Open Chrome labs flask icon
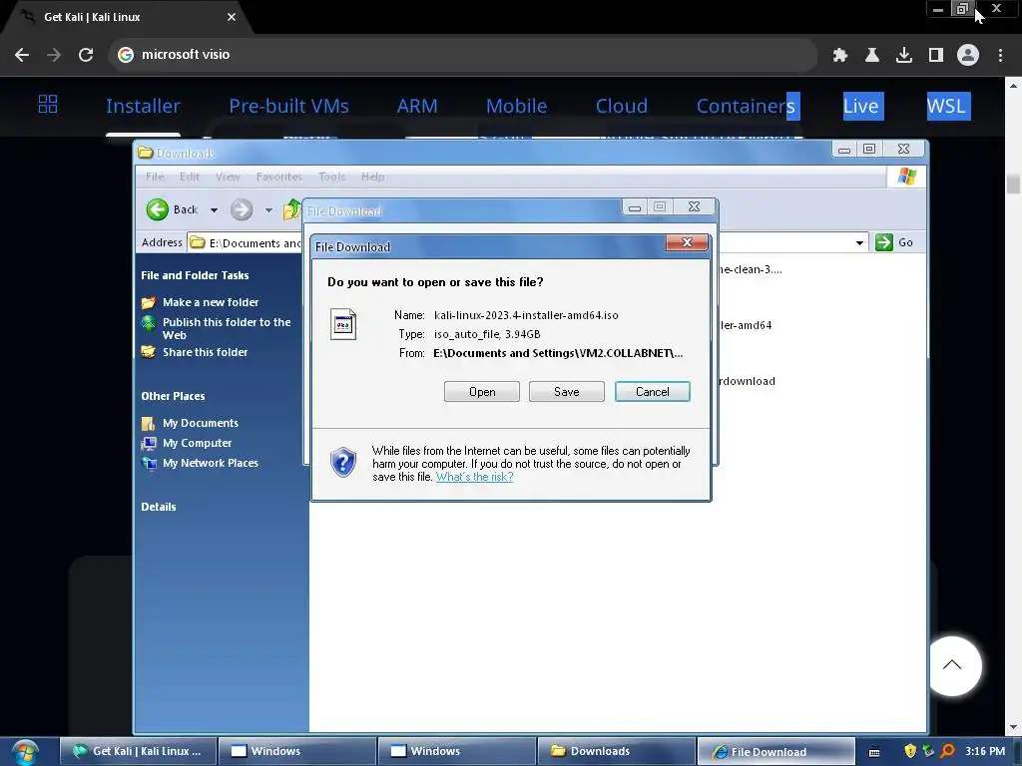Screen dimensions: 1022x766 pyautogui.click(x=871, y=55)
